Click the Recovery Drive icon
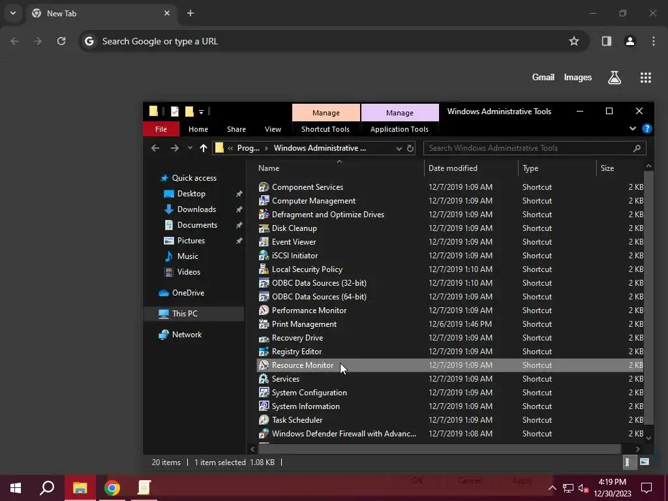The width and height of the screenshot is (668, 501). [264, 338]
